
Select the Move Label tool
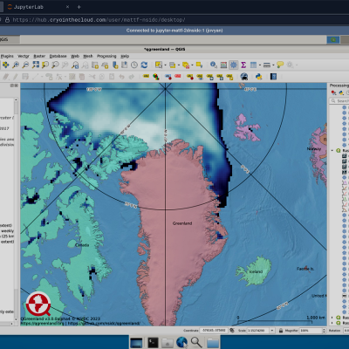(210, 77)
